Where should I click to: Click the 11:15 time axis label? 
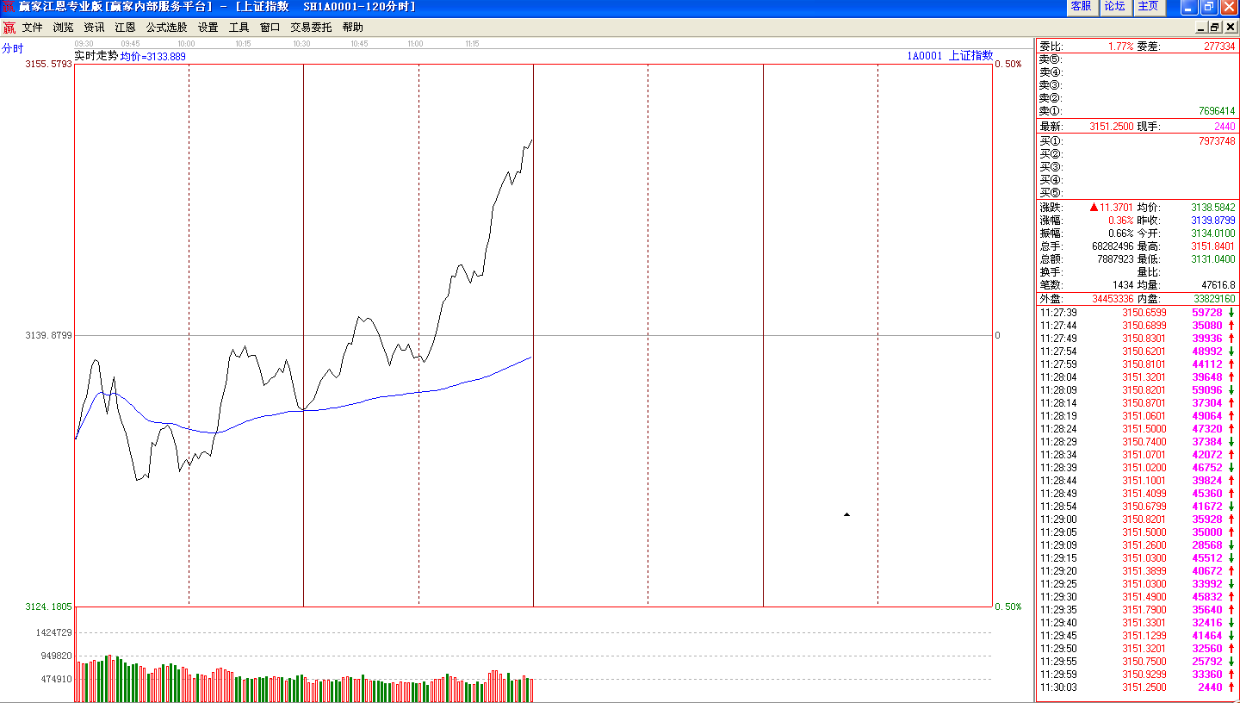472,43
